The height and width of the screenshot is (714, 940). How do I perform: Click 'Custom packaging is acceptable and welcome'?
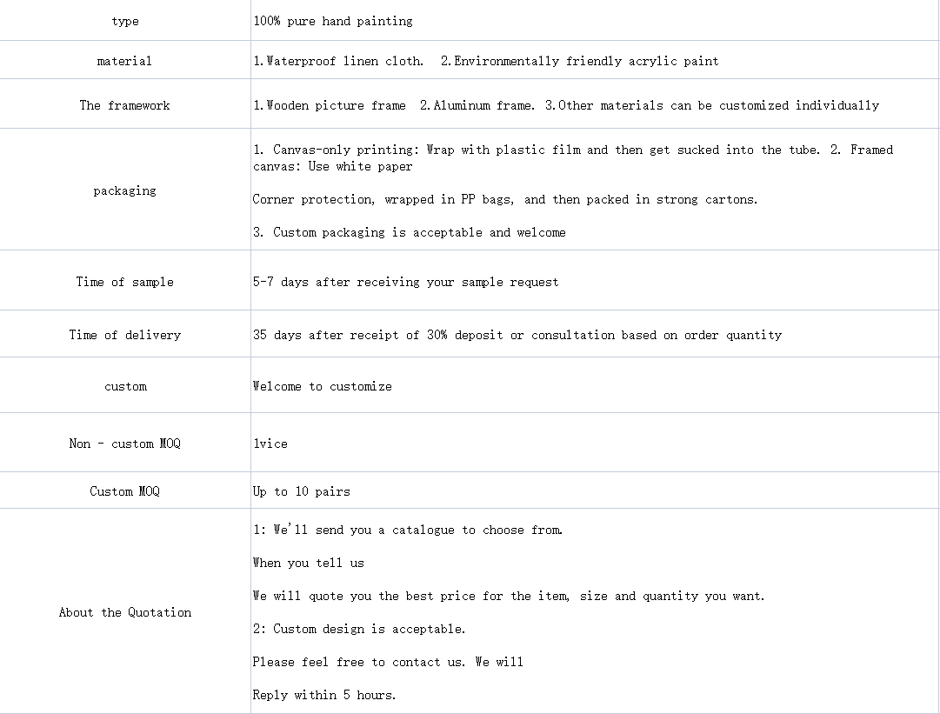pos(409,232)
